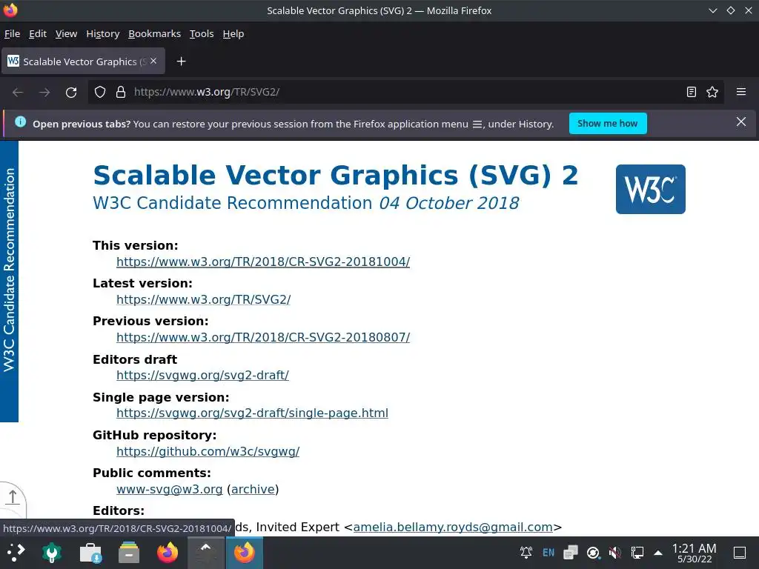Open the View menu
Image resolution: width=759 pixels, height=569 pixels.
(x=66, y=34)
